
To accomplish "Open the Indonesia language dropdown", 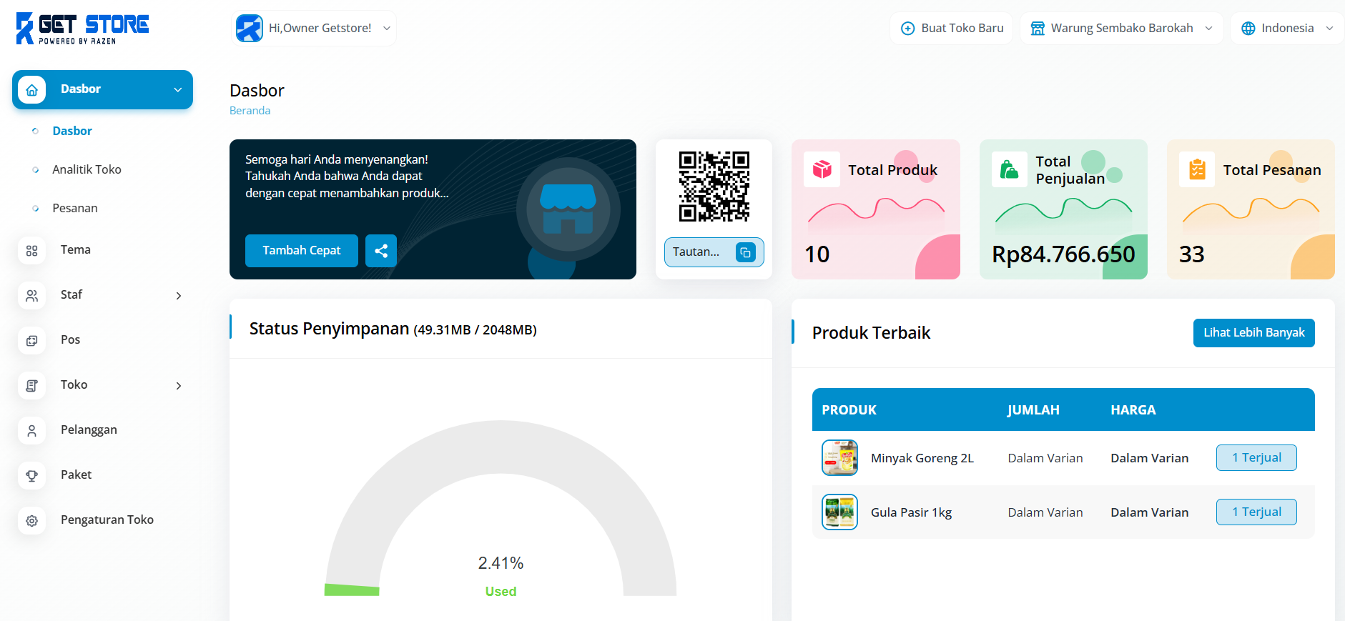I will point(1287,29).
